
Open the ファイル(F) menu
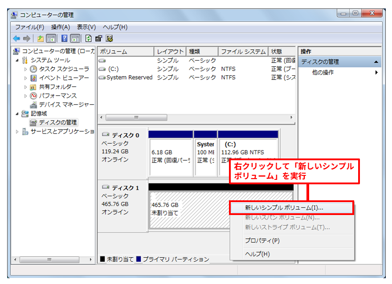pos(29,27)
